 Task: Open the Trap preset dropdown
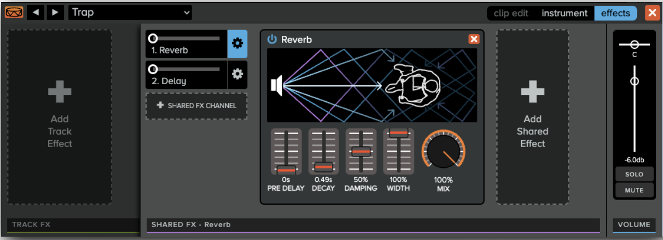(x=130, y=12)
